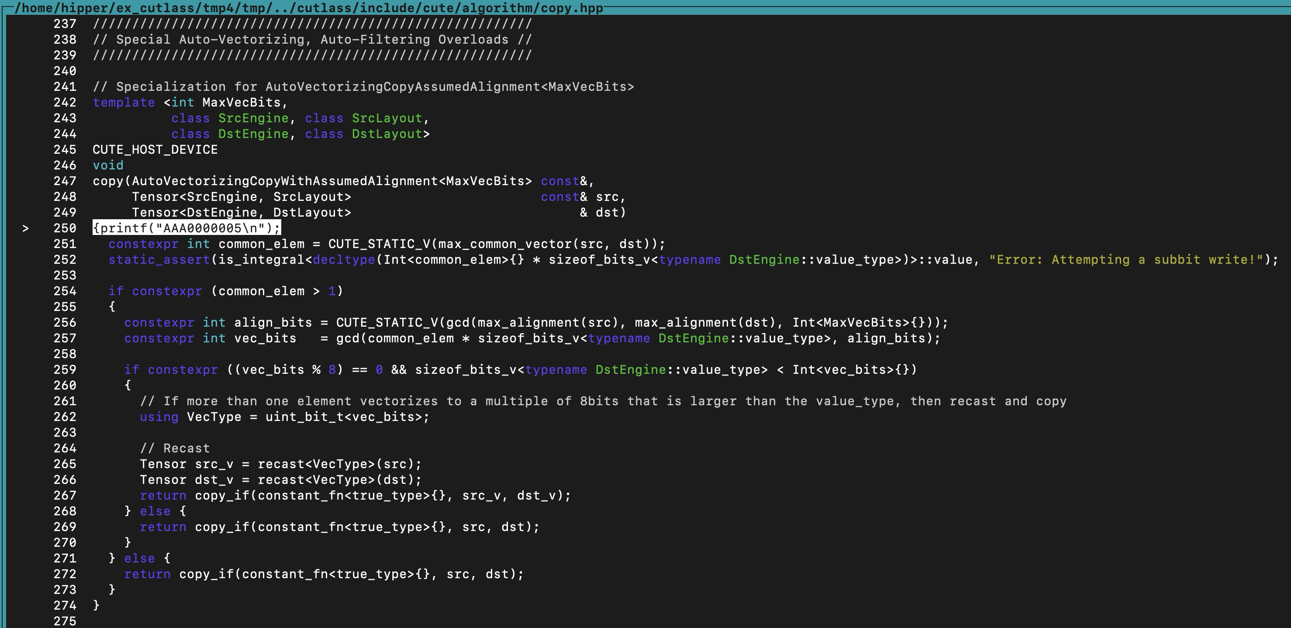Click line number 259 in the gutter
Viewport: 1291px width, 628px height.
pos(65,370)
